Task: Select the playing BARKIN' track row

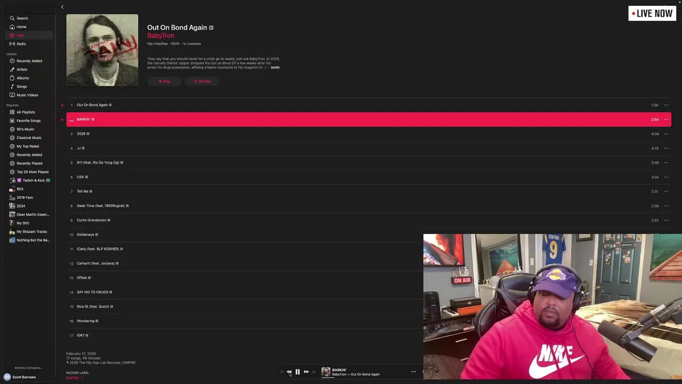Action: click(369, 119)
